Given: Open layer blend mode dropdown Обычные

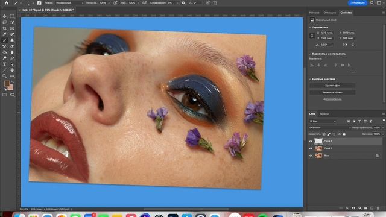Looking at the screenshot, I should (x=330, y=128).
